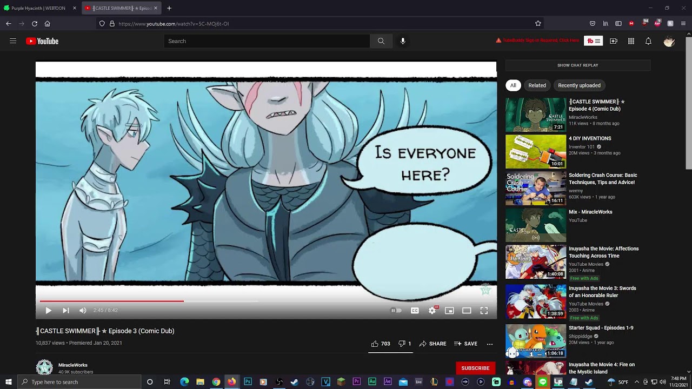Open the player settings gear
Image resolution: width=692 pixels, height=389 pixels.
point(432,311)
